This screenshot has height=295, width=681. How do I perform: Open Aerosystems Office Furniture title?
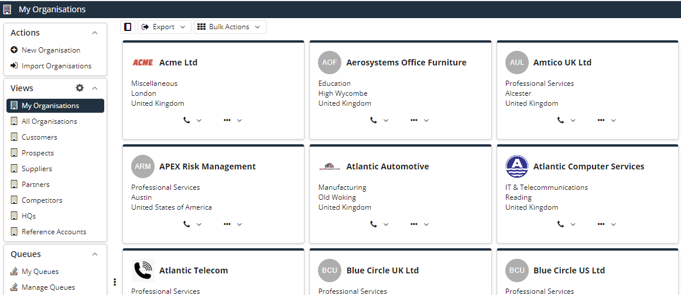coord(406,63)
